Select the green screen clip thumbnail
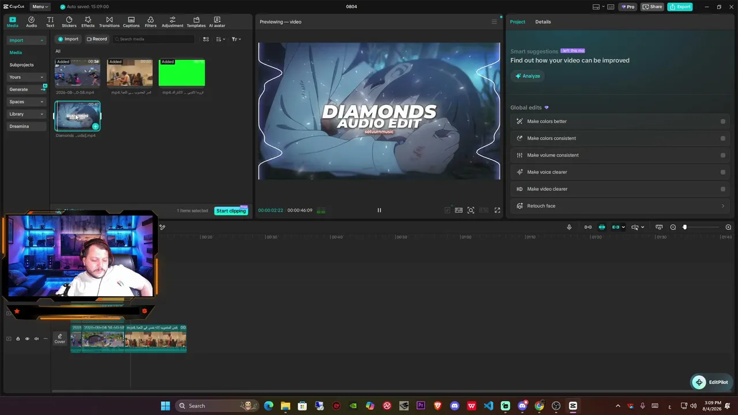 [182, 73]
